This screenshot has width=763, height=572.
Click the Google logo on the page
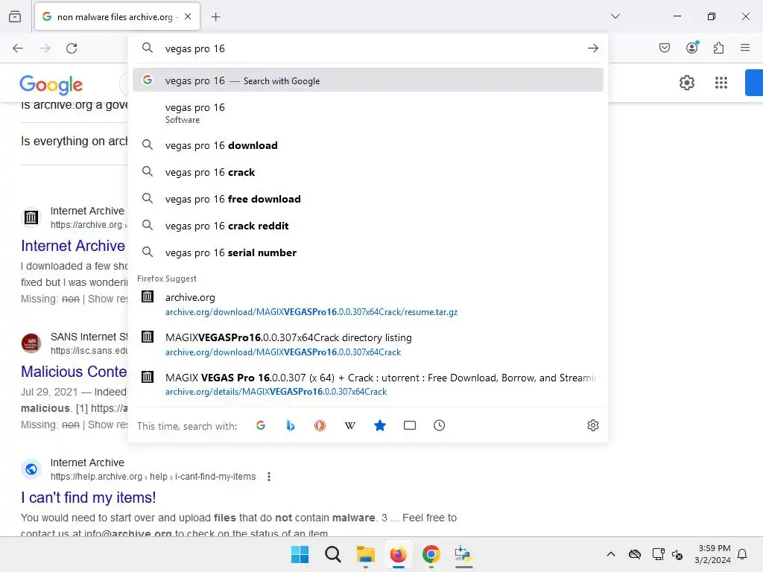point(51,85)
